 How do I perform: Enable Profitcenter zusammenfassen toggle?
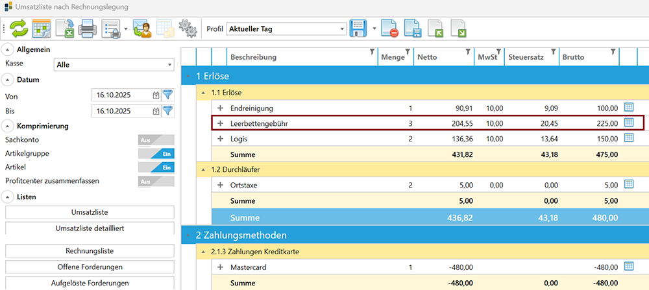[156, 182]
